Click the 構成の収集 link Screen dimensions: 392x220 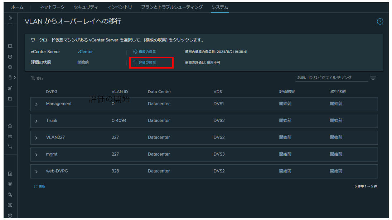[147, 52]
